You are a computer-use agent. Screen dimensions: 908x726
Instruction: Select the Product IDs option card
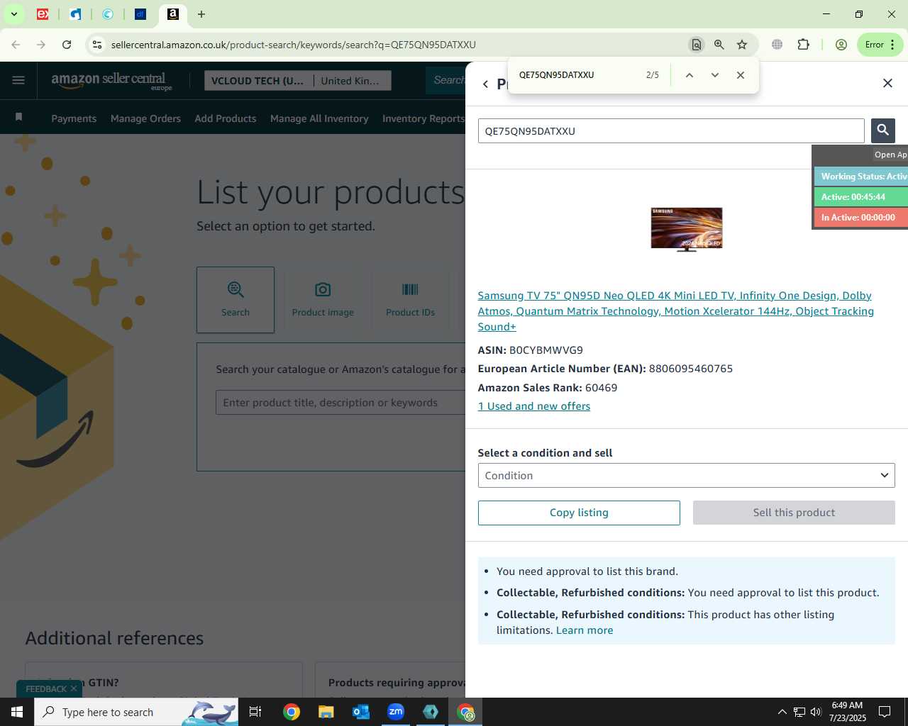[410, 300]
